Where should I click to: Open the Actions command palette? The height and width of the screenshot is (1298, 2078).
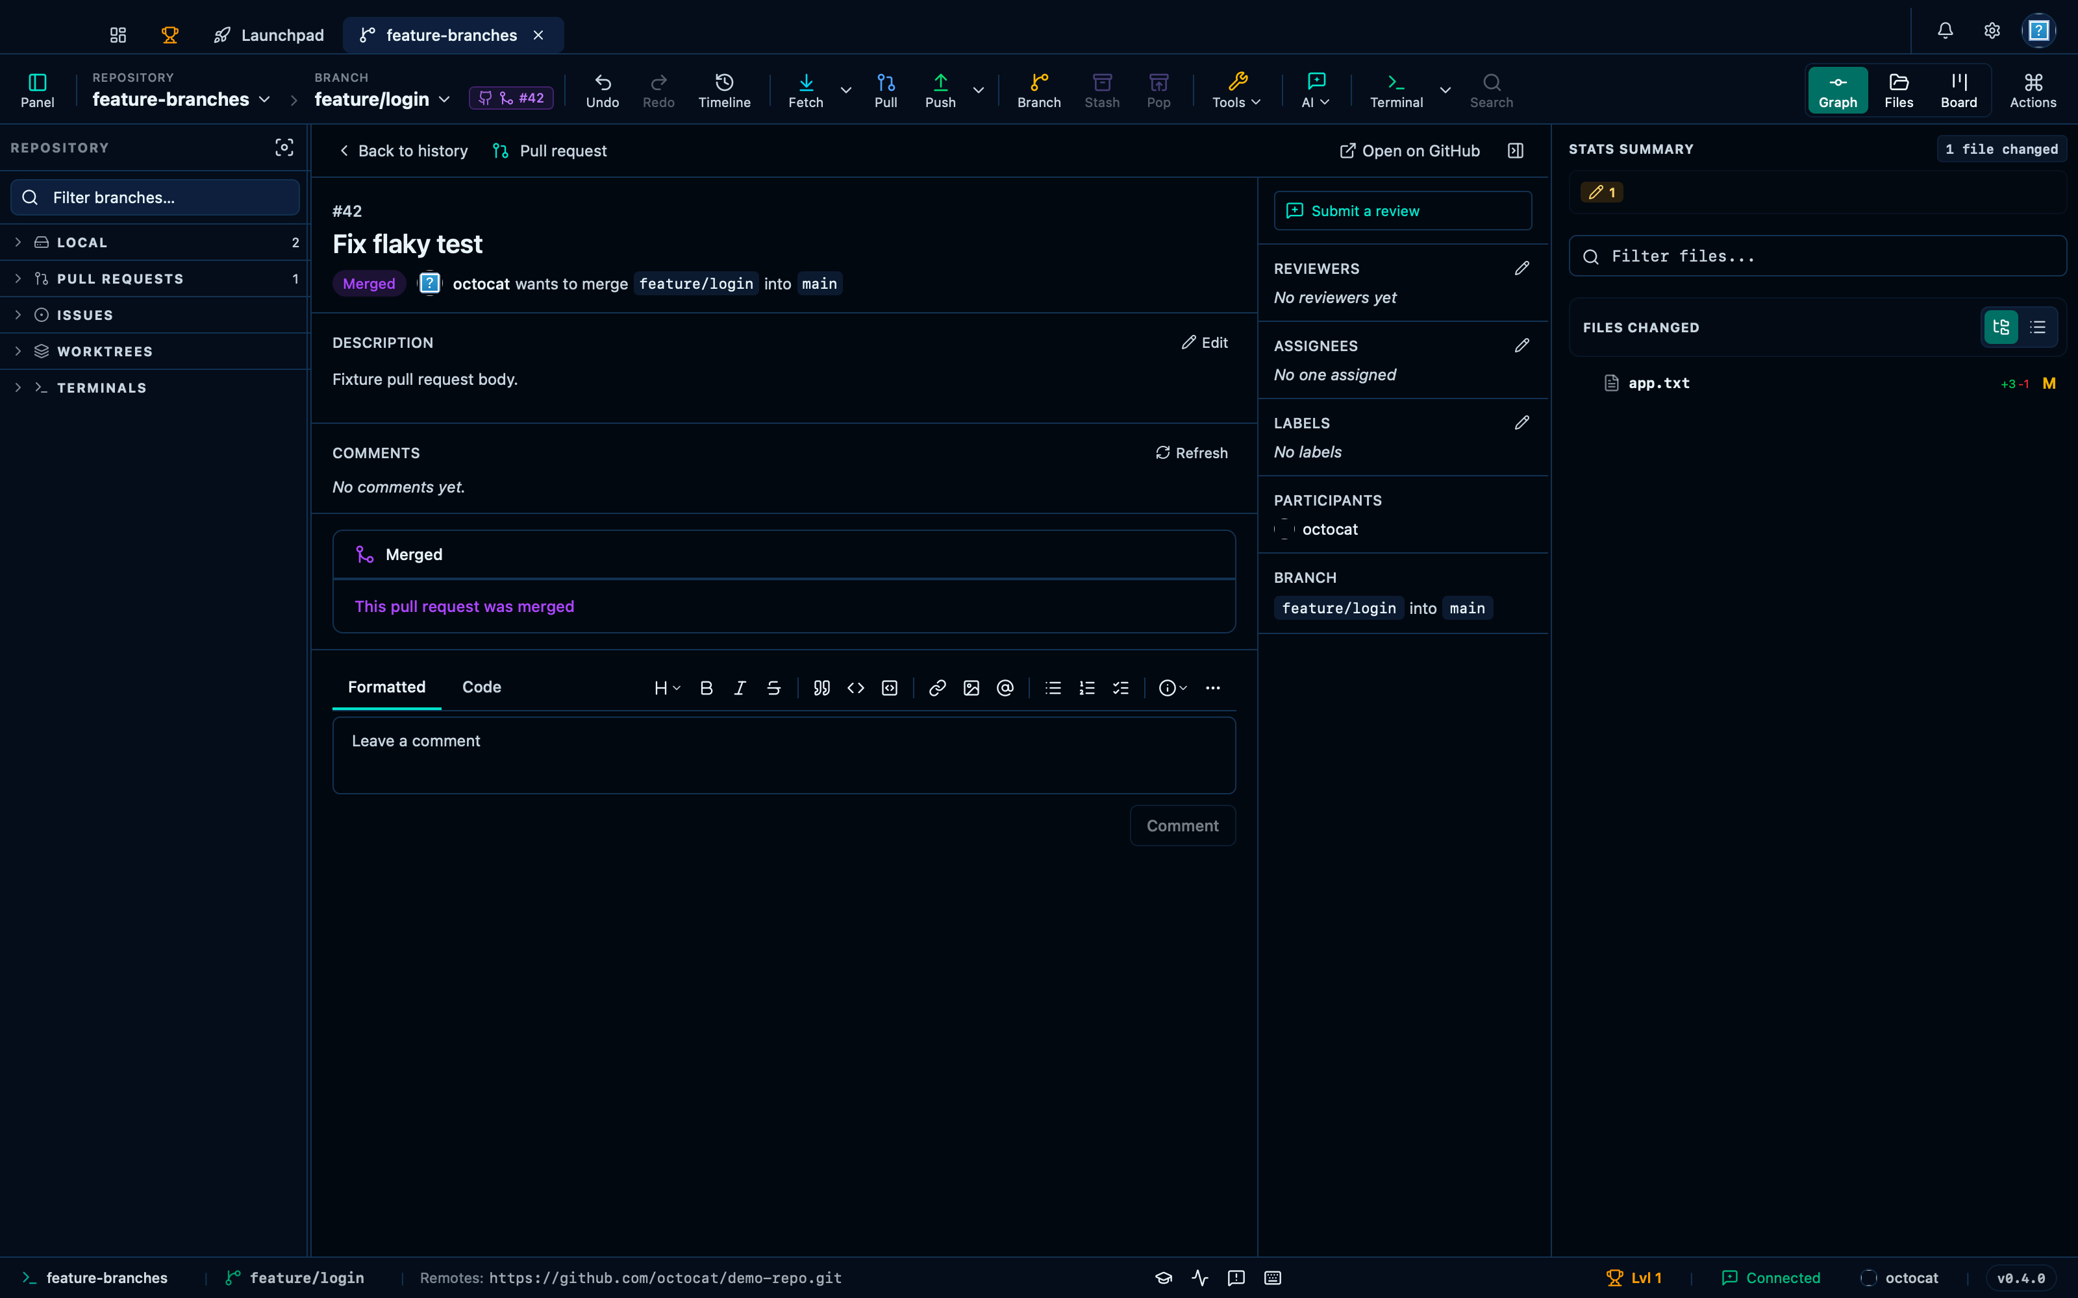2033,90
